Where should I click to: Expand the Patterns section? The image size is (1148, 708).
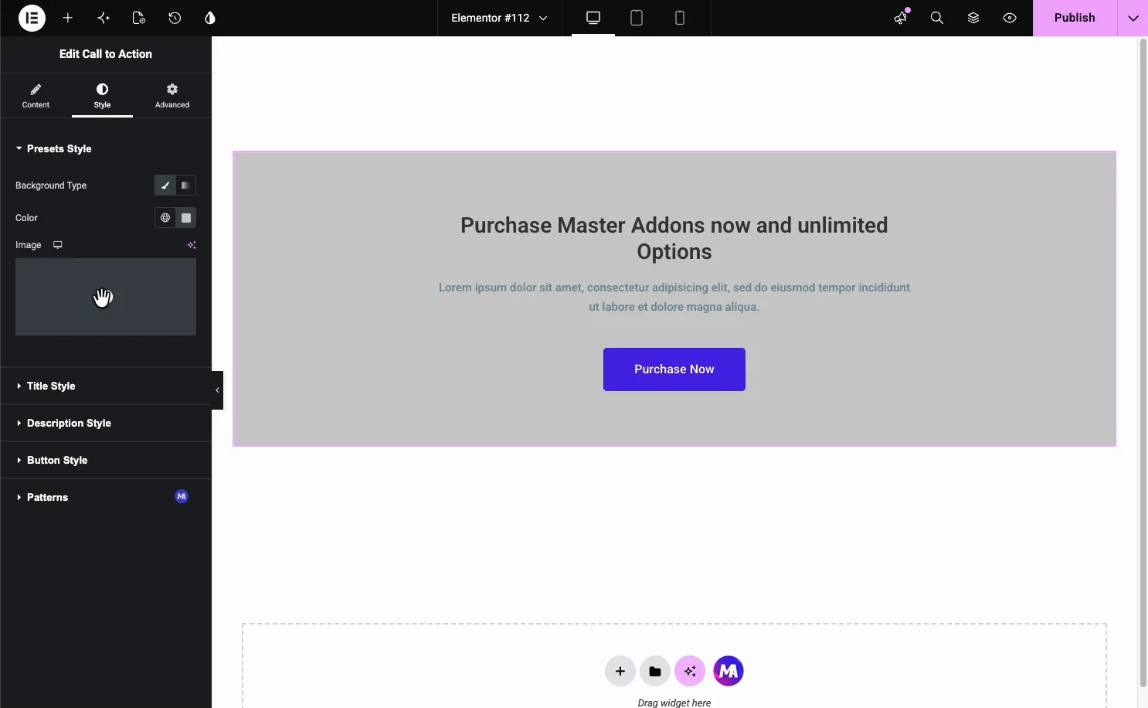coord(106,497)
